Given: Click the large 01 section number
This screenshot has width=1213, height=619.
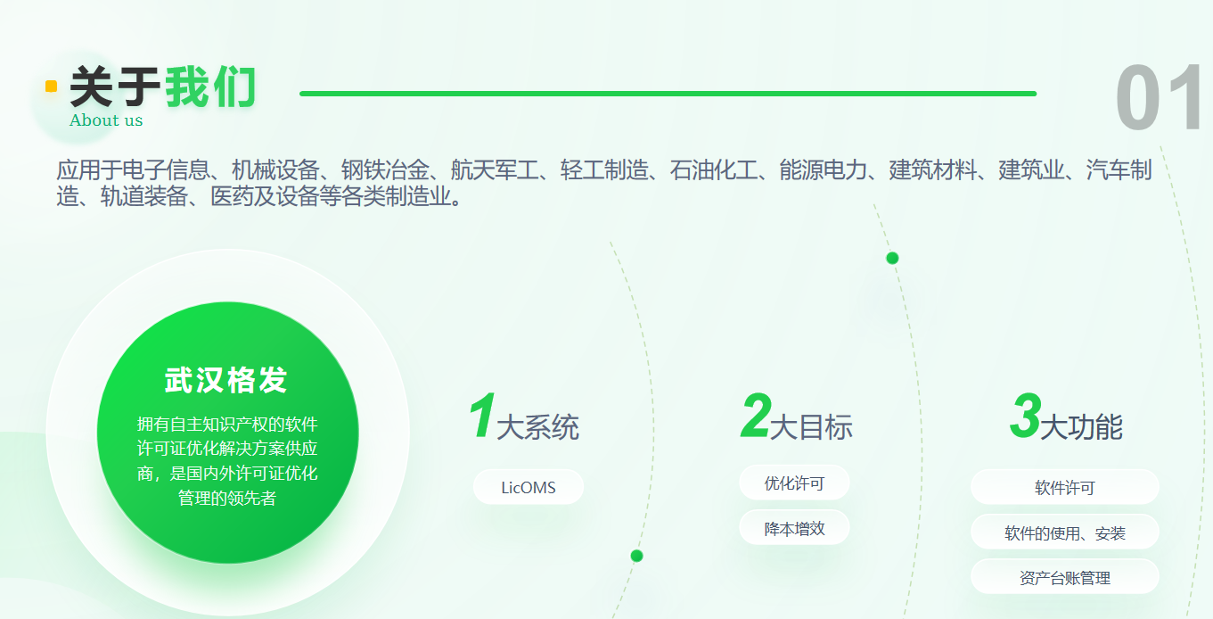Looking at the screenshot, I should click(x=1161, y=99).
